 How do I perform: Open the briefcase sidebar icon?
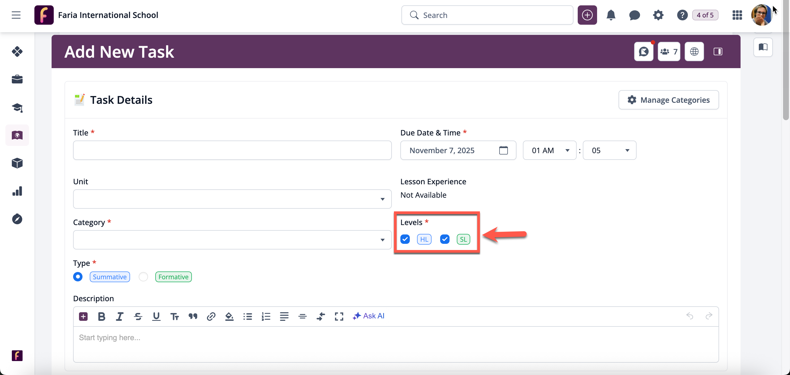tap(17, 79)
